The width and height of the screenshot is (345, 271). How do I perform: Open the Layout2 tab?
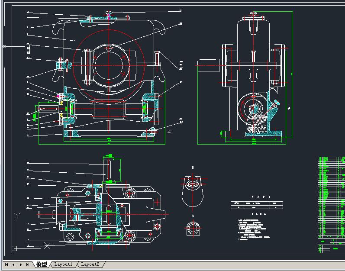(90, 264)
